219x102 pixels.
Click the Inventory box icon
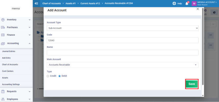tap(3, 20)
